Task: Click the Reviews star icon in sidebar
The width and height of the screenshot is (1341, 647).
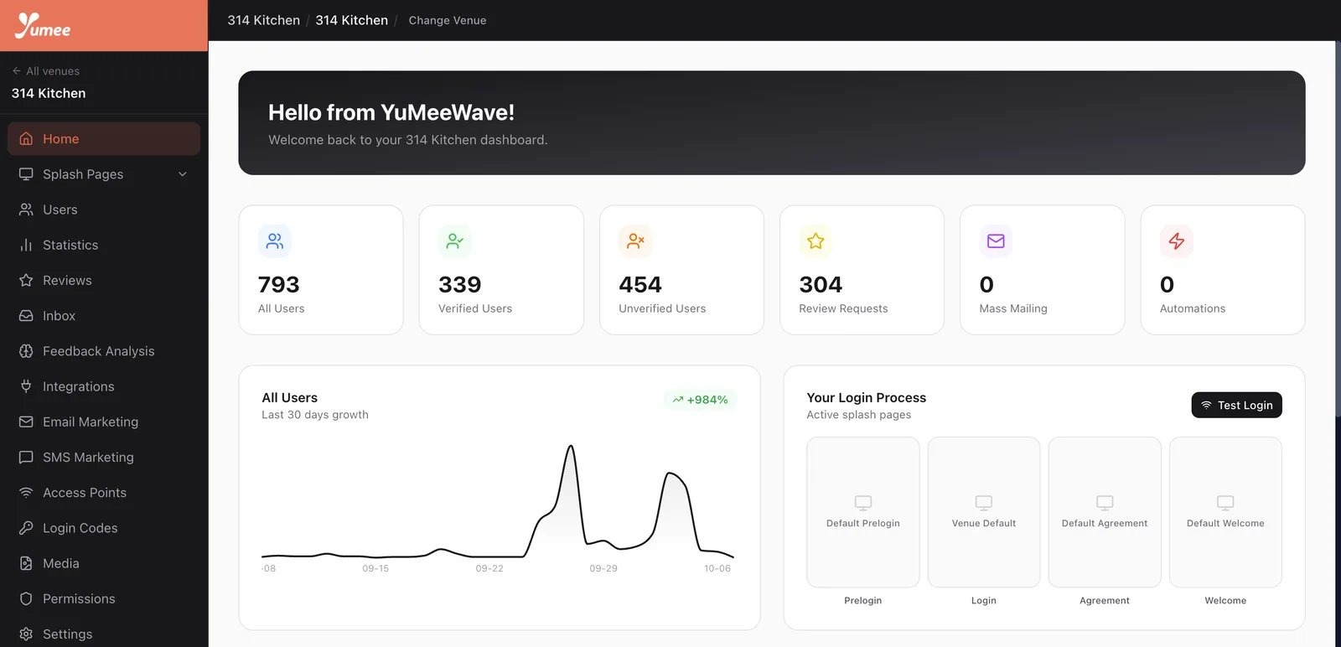Action: (x=26, y=280)
